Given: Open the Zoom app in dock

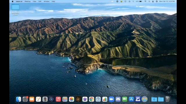Looking at the screenshot, I should 111,99.
